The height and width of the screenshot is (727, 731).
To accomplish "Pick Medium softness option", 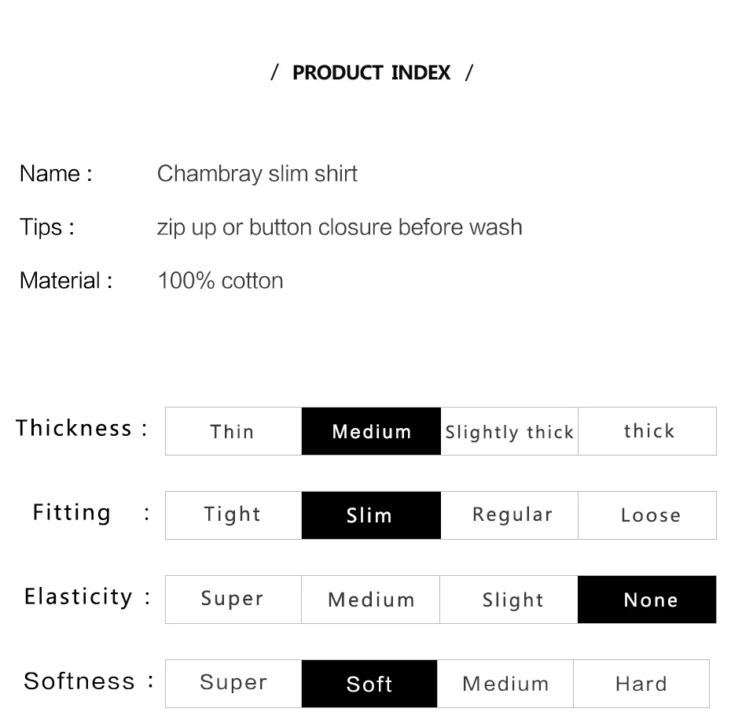I will point(505,684).
